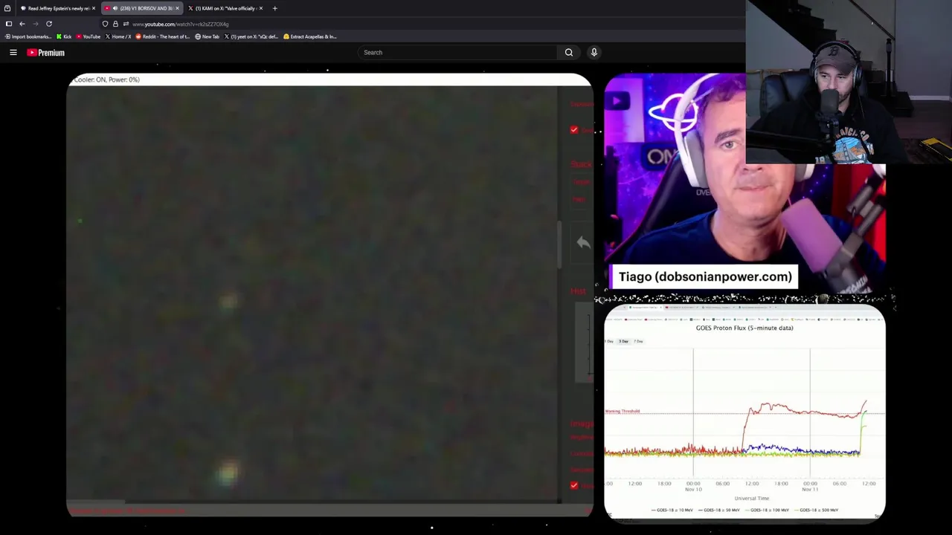Viewport: 952px width, 535px height.
Task: Run search with the magnifier button
Action: 569,52
